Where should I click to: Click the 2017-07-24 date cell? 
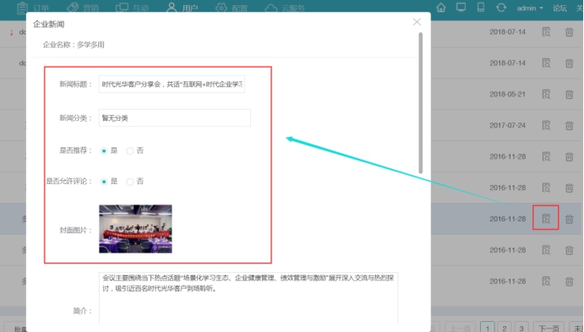pos(507,125)
